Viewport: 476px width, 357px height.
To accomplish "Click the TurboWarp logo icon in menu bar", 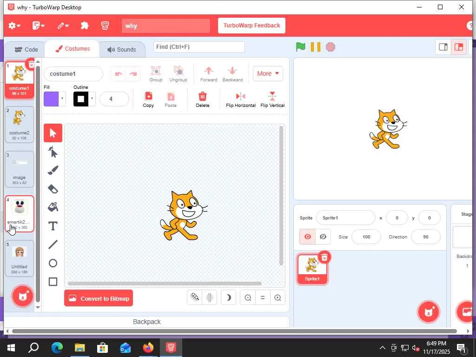I will [105, 26].
